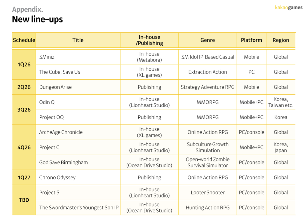
Task: Click the In-house/Publishing column header
Action: pos(149,40)
